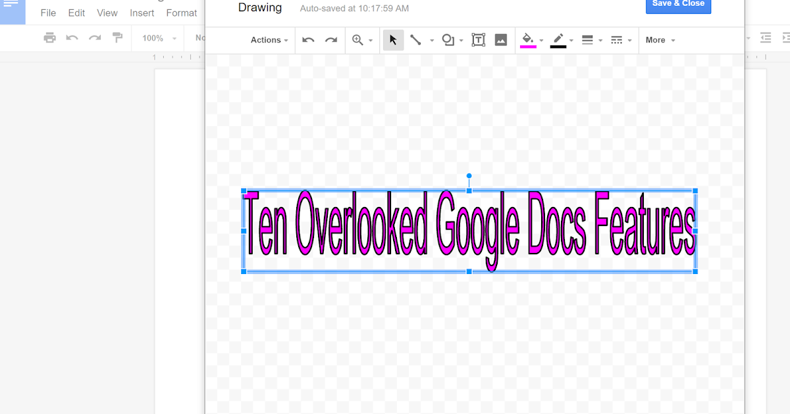Expand zoom options arrow

click(x=371, y=41)
